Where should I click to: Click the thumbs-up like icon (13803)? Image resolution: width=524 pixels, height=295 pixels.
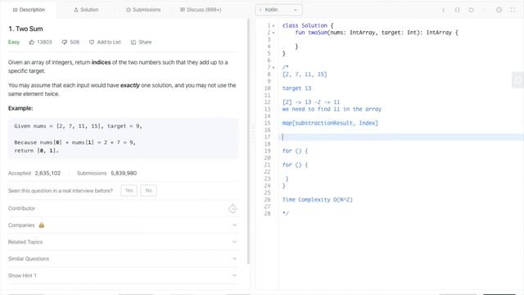32,42
